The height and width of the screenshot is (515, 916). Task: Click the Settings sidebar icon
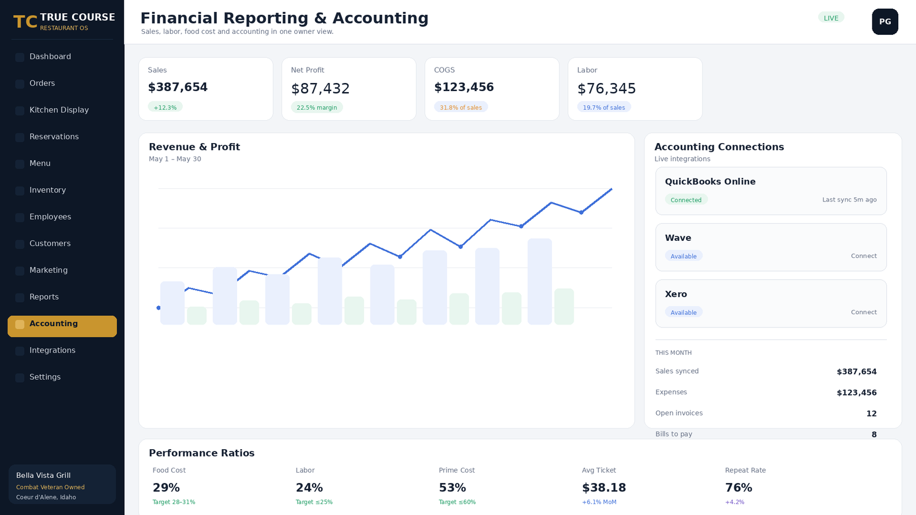pos(19,378)
